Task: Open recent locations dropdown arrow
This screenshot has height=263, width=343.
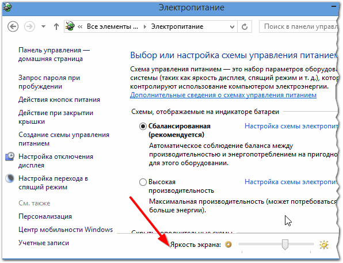Action: (x=44, y=26)
